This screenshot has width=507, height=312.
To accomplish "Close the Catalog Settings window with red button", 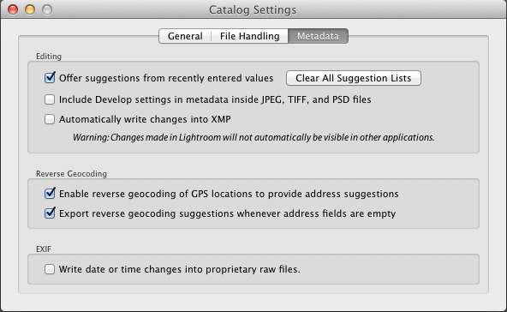I will (x=13, y=9).
